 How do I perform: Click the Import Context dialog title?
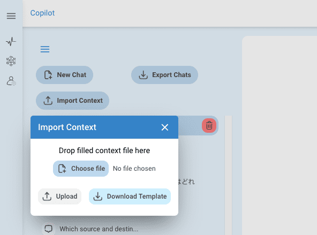(67, 127)
